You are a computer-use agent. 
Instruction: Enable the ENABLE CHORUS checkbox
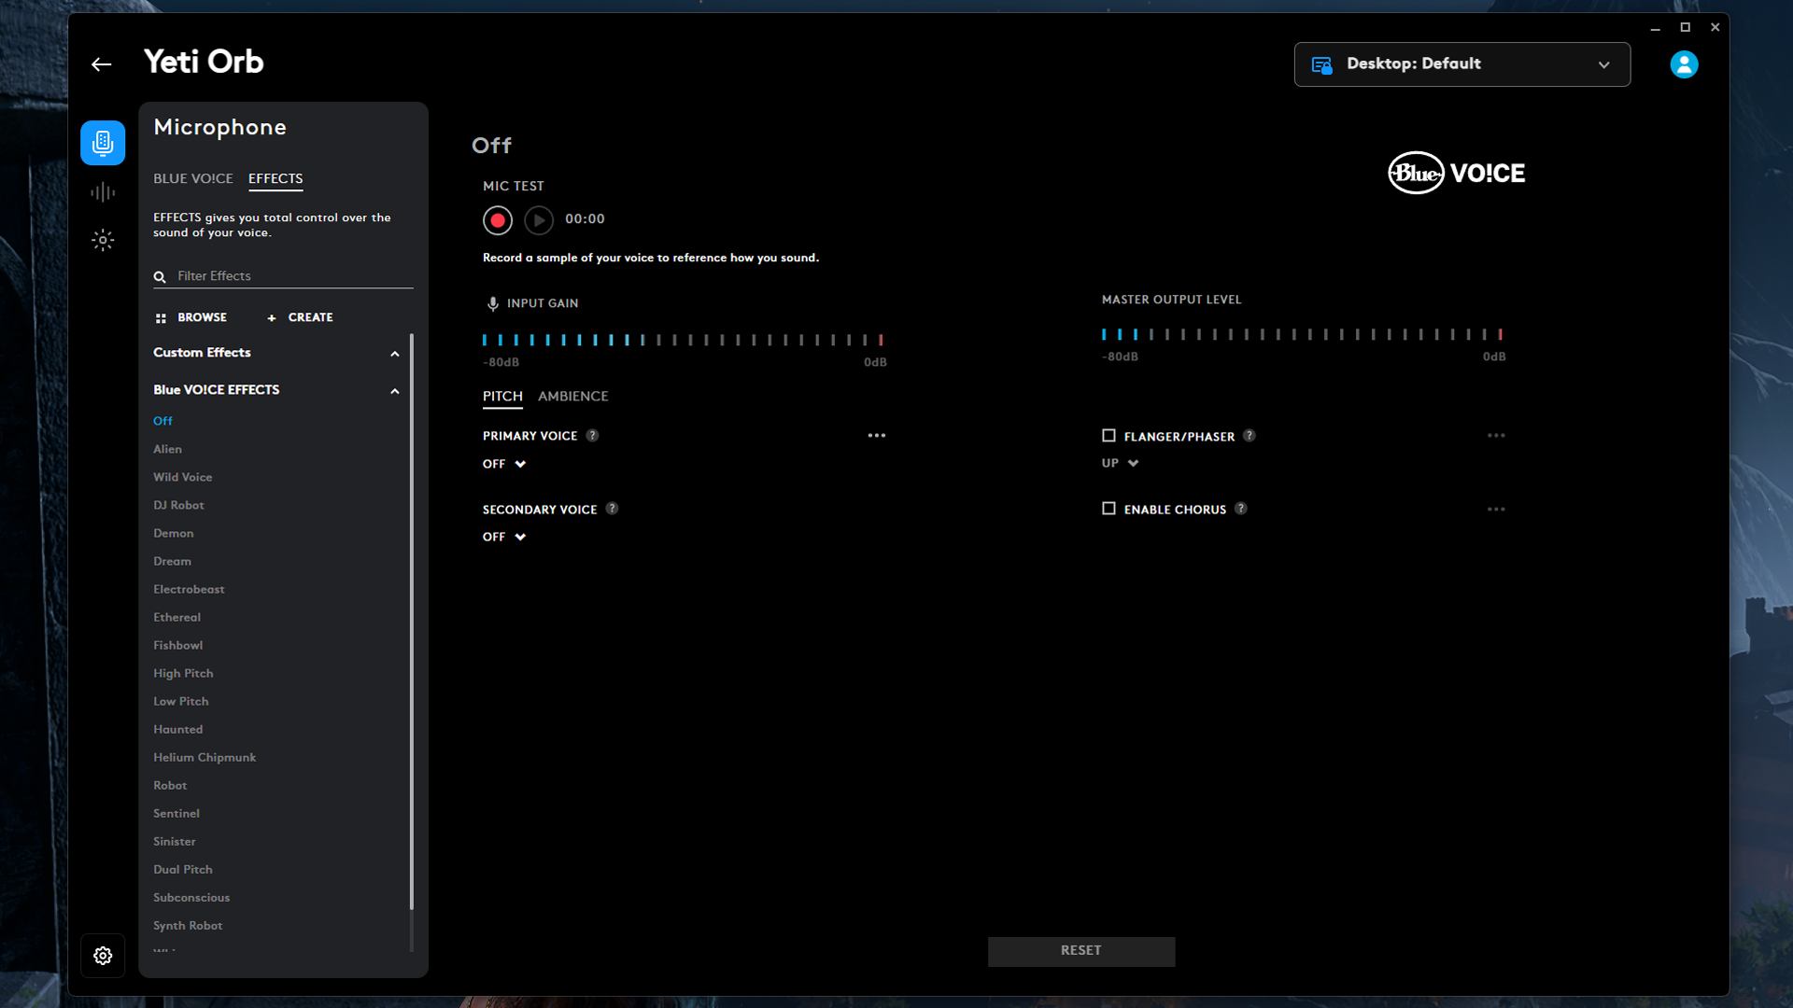click(x=1107, y=509)
